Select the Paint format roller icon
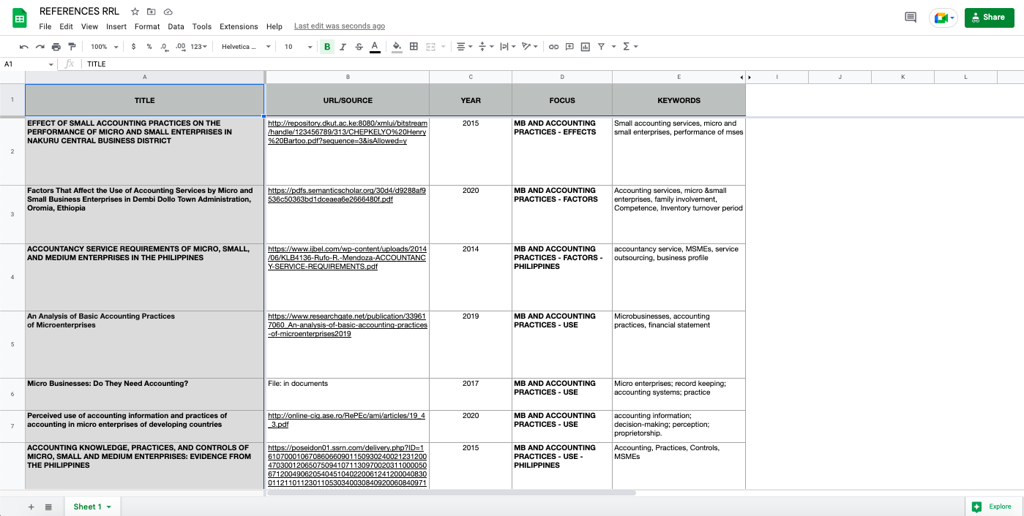This screenshot has height=516, width=1024. (72, 47)
